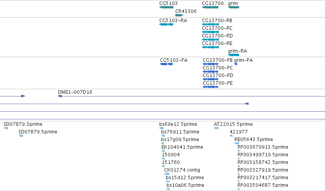Select the RP003679913.5prime feature

tap(239, 151)
